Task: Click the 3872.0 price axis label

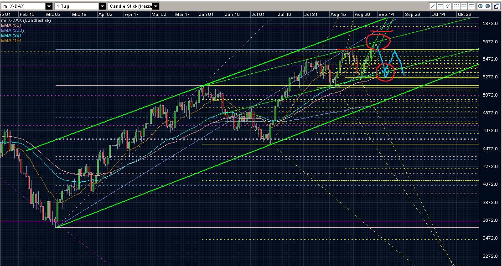Action: point(491,202)
